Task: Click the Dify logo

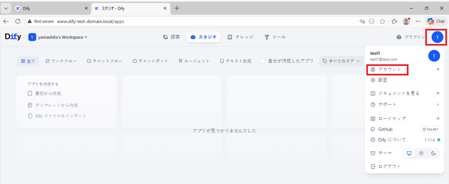Action: 13,37
